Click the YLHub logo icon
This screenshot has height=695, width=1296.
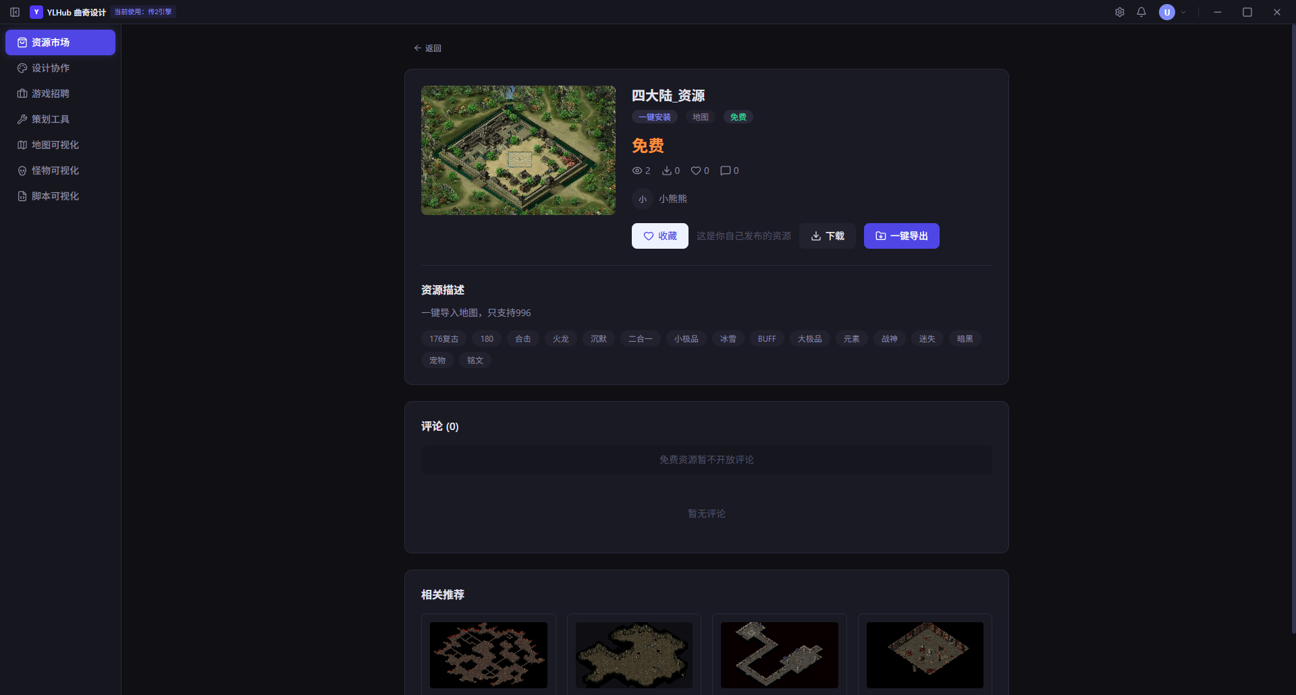(36, 12)
